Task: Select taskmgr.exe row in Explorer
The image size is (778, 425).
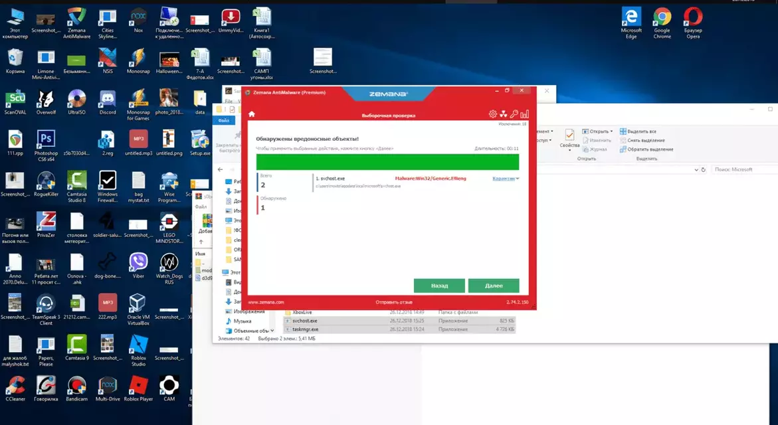Action: [399, 329]
